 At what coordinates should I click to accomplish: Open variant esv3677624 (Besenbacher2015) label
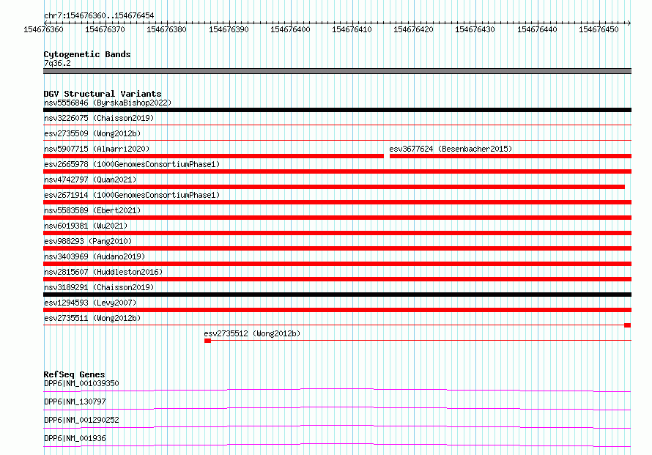(x=451, y=149)
